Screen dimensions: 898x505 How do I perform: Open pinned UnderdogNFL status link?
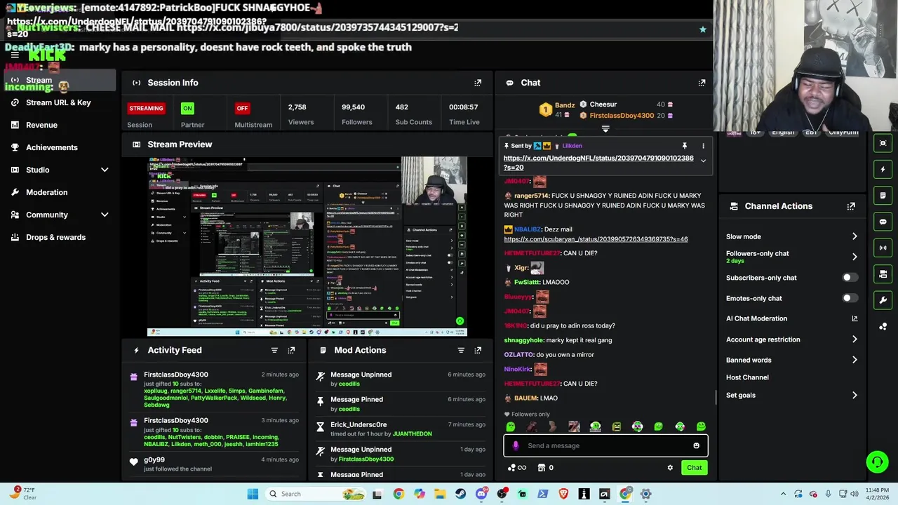(598, 163)
